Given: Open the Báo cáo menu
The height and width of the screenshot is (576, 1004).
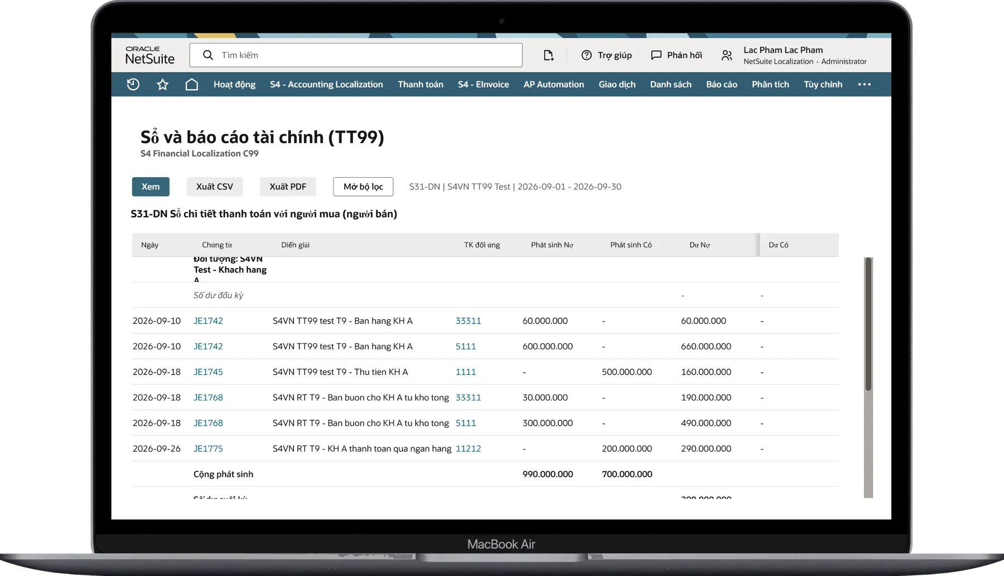Looking at the screenshot, I should pos(722,84).
